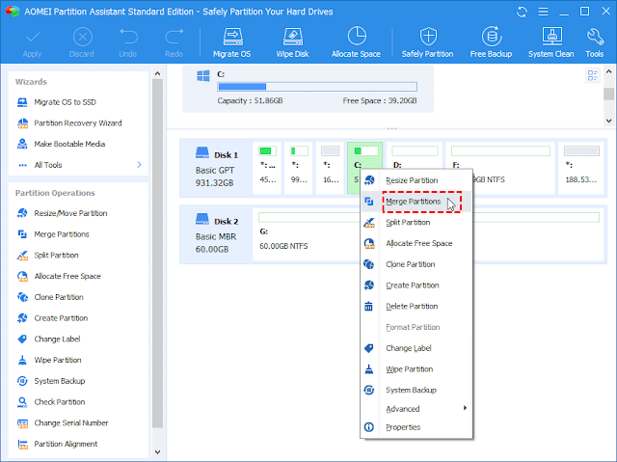
Task: Click the Disk 2 Basic MBR header
Action: pos(217,234)
